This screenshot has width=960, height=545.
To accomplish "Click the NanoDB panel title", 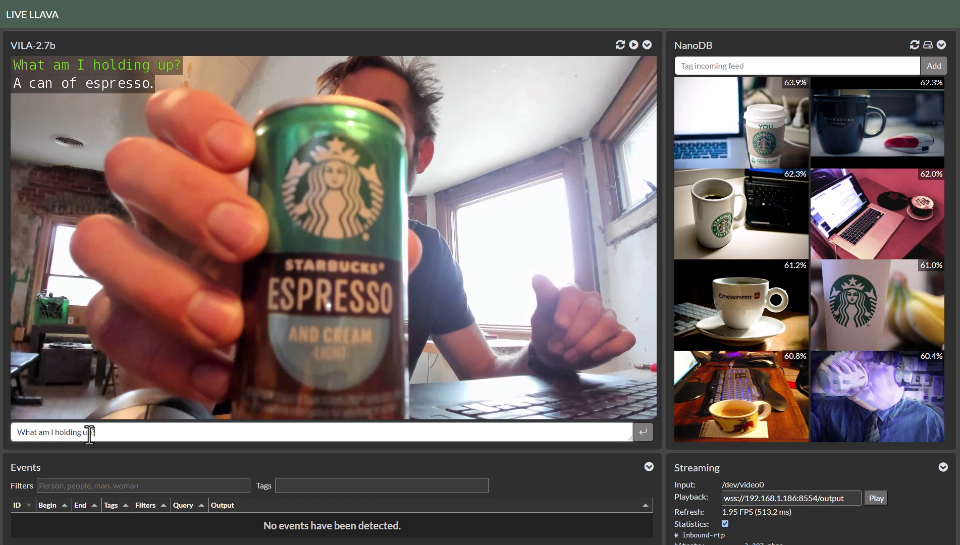I will (694, 45).
